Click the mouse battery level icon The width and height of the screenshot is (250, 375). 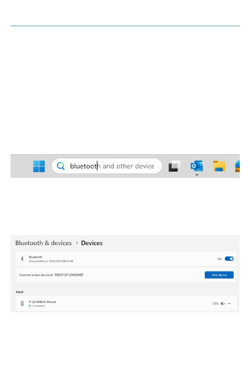[223, 303]
